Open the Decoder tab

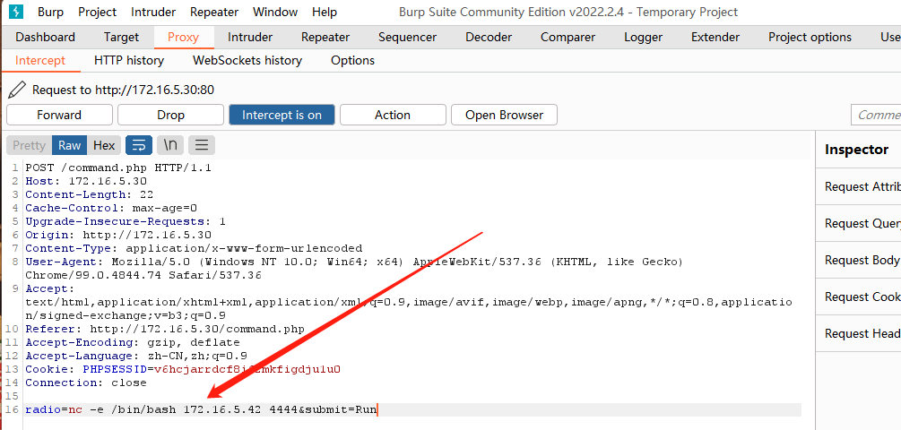point(489,38)
